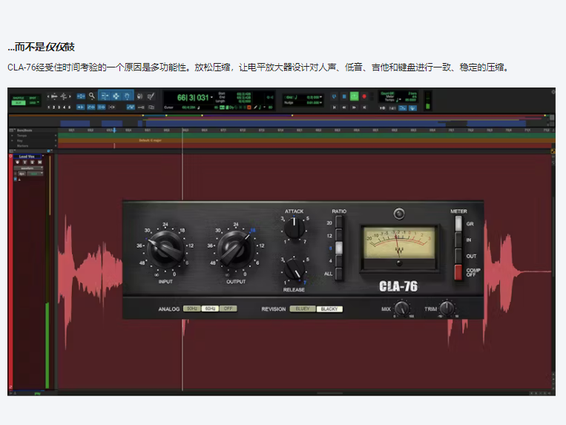Select the Scrubber speaker tool
This screenshot has height=425, width=566.
(140, 96)
